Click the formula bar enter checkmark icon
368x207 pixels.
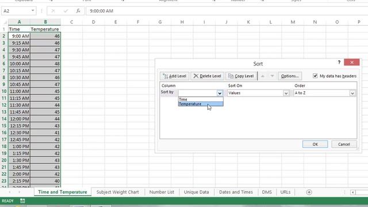pos(66,11)
